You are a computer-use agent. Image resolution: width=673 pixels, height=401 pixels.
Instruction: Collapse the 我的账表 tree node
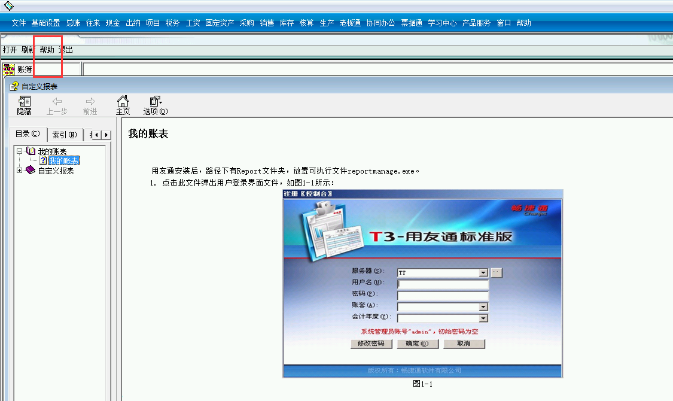19,151
